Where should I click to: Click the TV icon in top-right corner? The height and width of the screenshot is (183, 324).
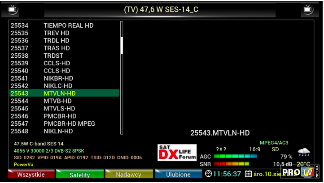(x=308, y=9)
